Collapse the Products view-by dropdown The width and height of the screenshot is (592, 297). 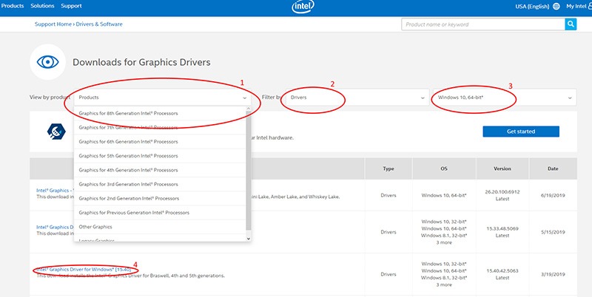(x=163, y=98)
